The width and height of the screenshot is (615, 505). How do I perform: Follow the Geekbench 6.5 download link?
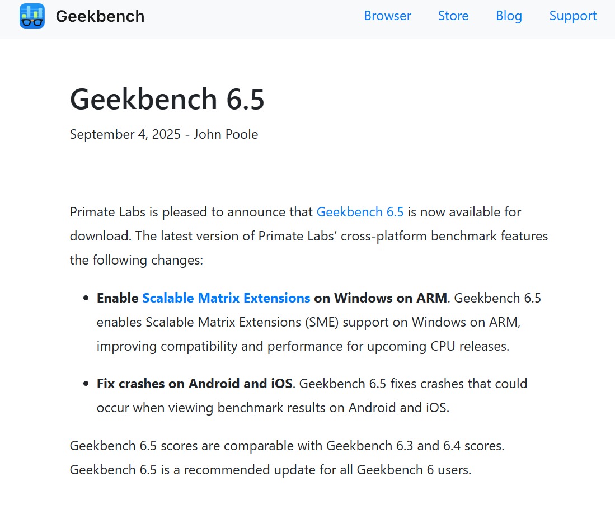coord(360,212)
